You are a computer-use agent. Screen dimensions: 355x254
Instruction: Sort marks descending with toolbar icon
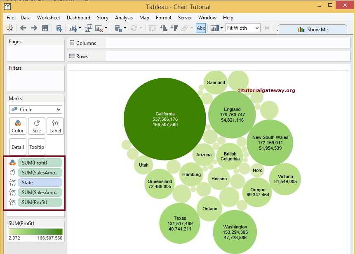coord(174,28)
